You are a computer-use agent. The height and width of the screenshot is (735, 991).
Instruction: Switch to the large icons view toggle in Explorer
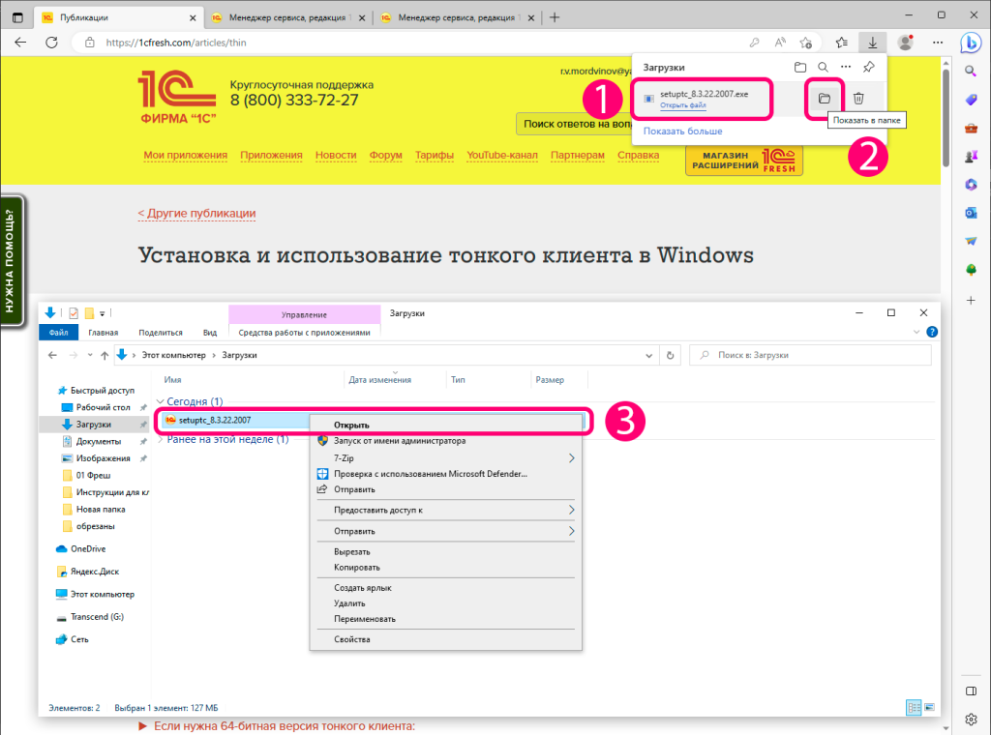(x=930, y=708)
